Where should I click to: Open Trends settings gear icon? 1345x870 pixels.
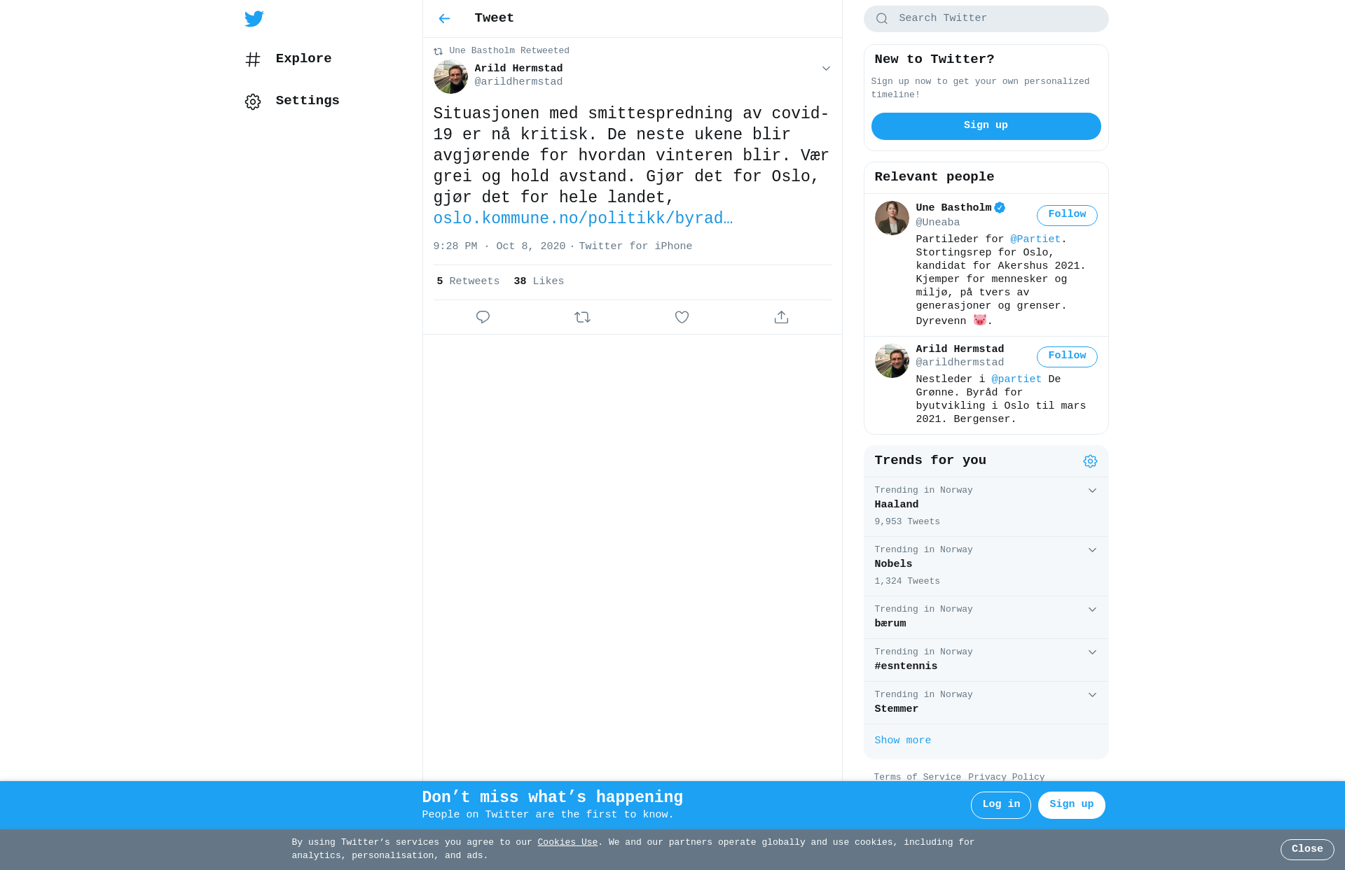(1090, 461)
